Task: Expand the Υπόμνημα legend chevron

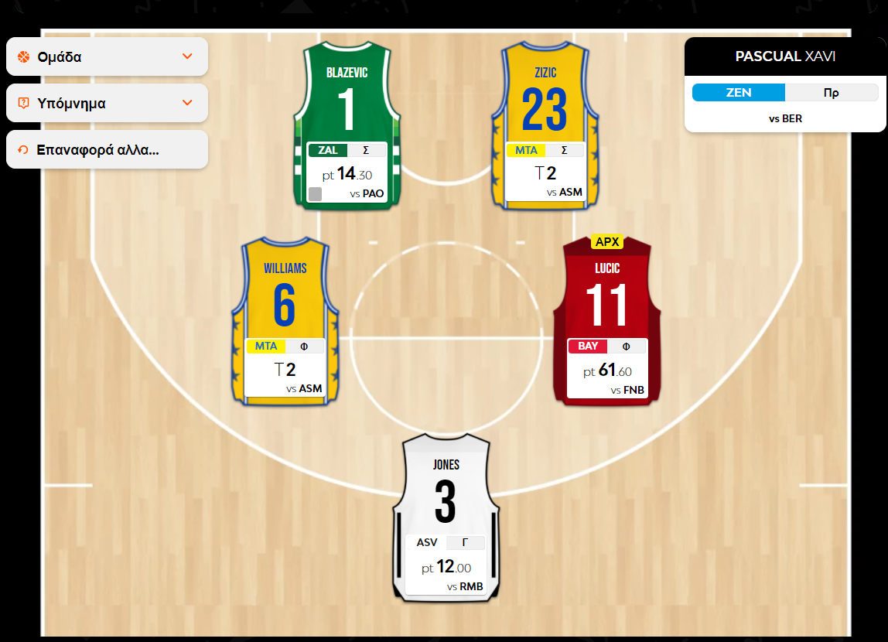Action: click(x=186, y=103)
